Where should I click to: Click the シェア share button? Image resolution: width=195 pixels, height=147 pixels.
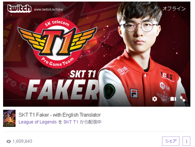pos(171,141)
